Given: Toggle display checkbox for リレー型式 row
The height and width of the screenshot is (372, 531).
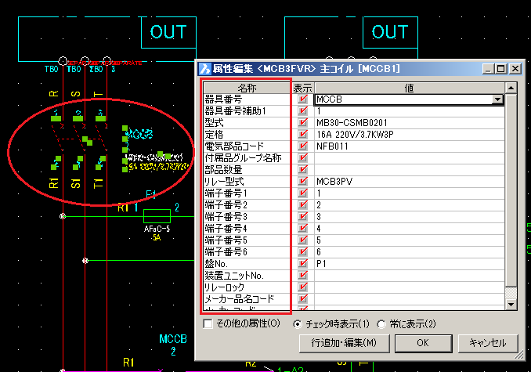Looking at the screenshot, I should coord(303,182).
